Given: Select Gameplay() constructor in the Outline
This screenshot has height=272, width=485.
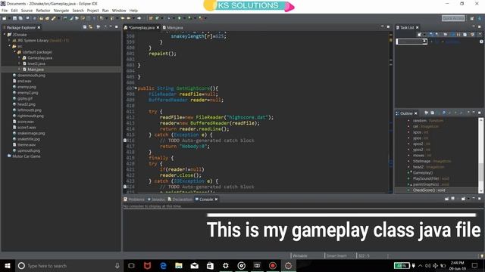Looking at the screenshot, I should 423,173.
